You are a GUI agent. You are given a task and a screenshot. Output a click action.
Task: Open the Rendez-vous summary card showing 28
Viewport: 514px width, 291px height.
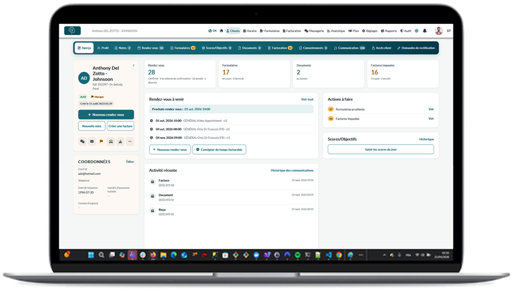coord(180,73)
